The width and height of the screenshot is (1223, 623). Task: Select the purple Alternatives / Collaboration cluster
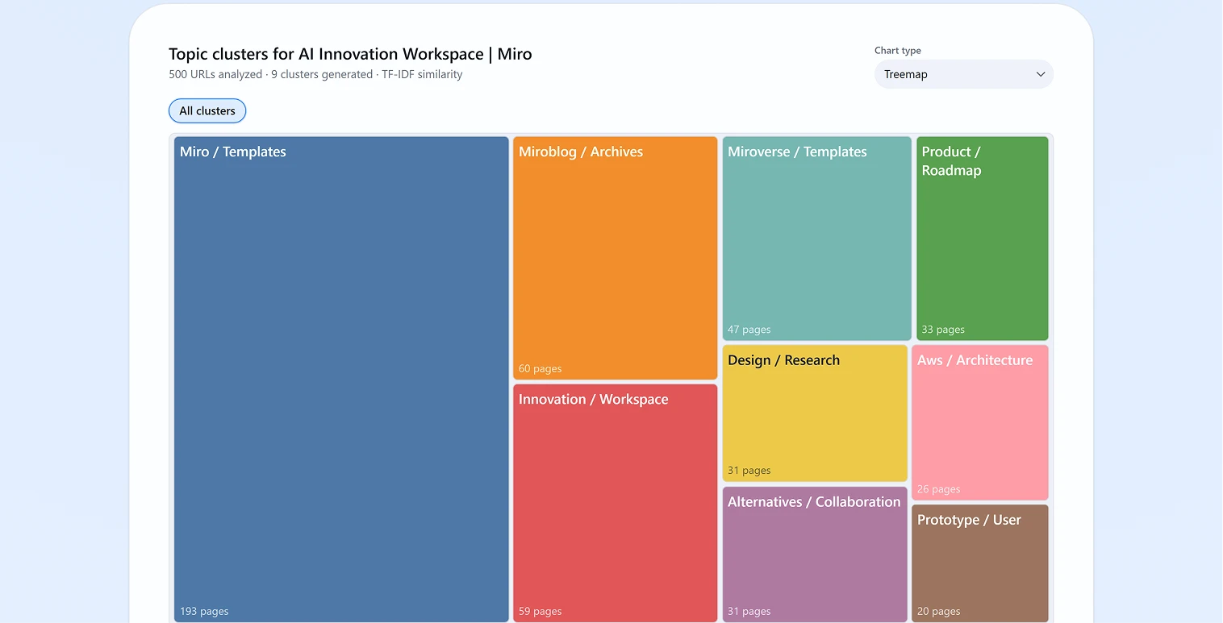[815, 554]
